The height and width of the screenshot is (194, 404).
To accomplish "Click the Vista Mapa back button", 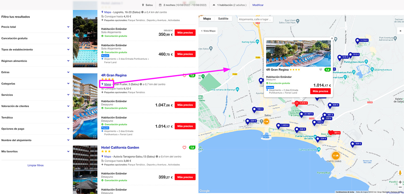I will tap(209, 31).
